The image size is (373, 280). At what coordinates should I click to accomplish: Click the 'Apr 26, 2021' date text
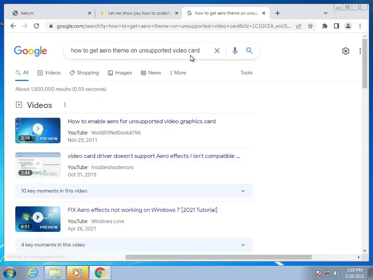(82, 229)
